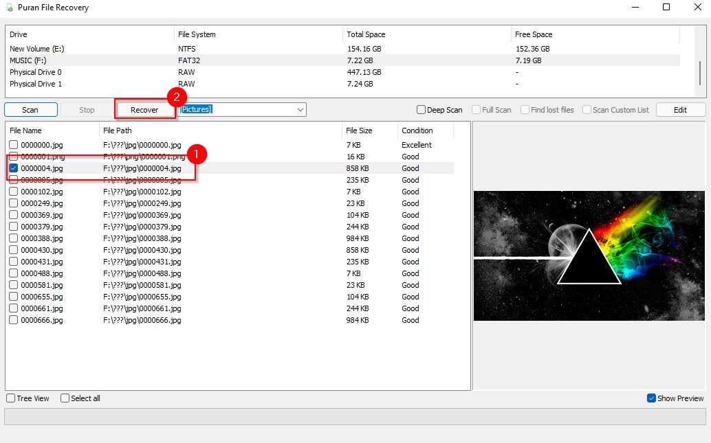Enable Tree View display
Viewport: 711px width, 443px height.
coord(10,398)
